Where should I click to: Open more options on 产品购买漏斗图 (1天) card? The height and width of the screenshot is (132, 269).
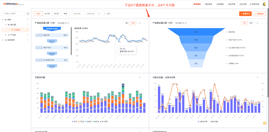click(262, 23)
